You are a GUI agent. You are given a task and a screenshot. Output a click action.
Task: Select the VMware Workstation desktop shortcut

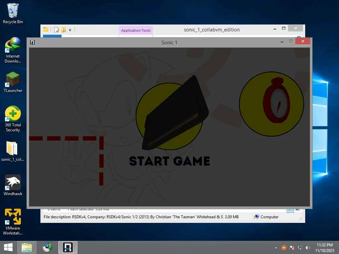click(13, 222)
